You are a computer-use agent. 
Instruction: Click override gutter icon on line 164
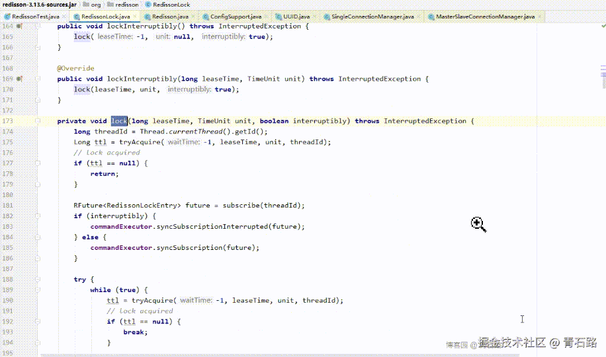(19, 26)
